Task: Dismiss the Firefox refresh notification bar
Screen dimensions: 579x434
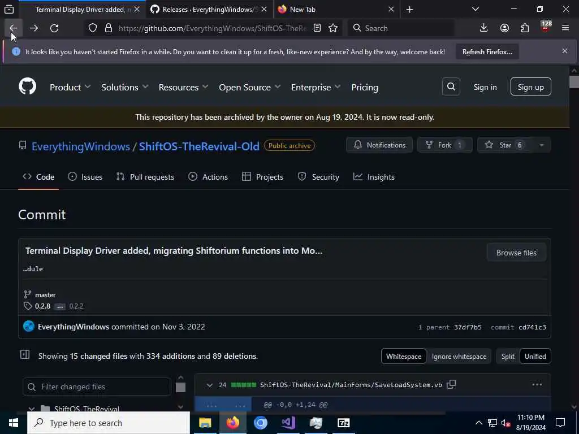Action: click(x=565, y=51)
